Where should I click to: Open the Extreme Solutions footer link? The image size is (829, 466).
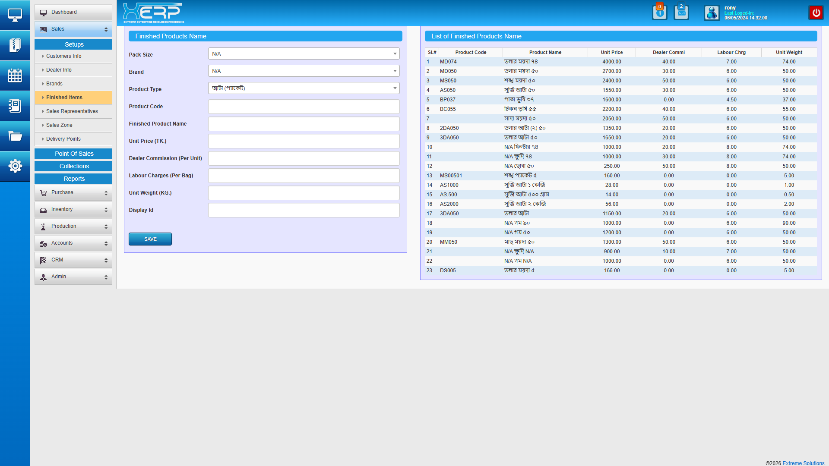pos(803,463)
